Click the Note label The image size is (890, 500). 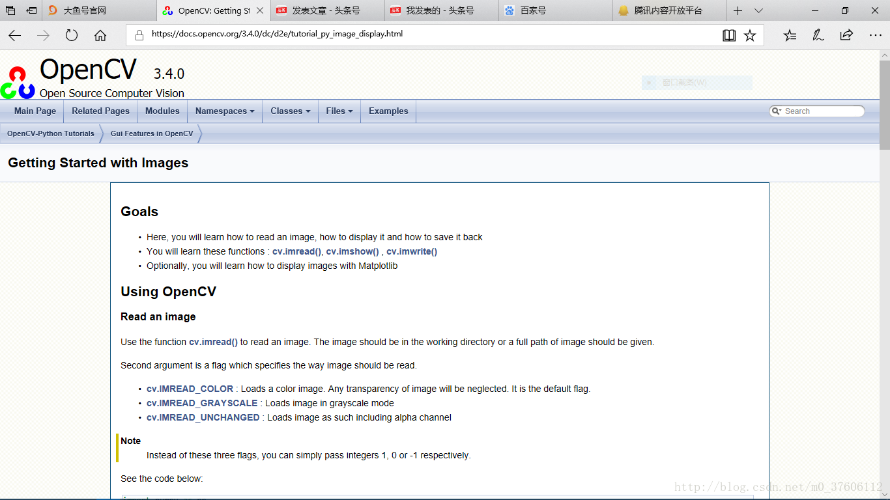click(130, 441)
